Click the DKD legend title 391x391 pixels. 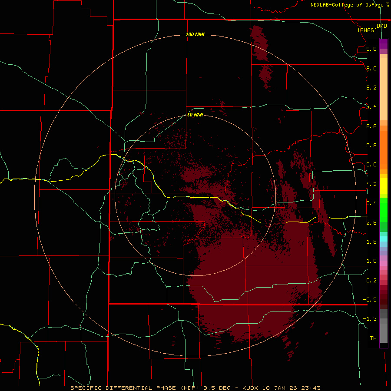(x=382, y=26)
